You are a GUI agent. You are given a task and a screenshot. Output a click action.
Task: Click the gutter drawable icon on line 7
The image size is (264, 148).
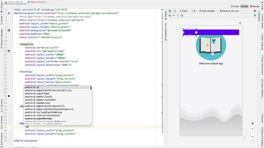(x=9, y=30)
